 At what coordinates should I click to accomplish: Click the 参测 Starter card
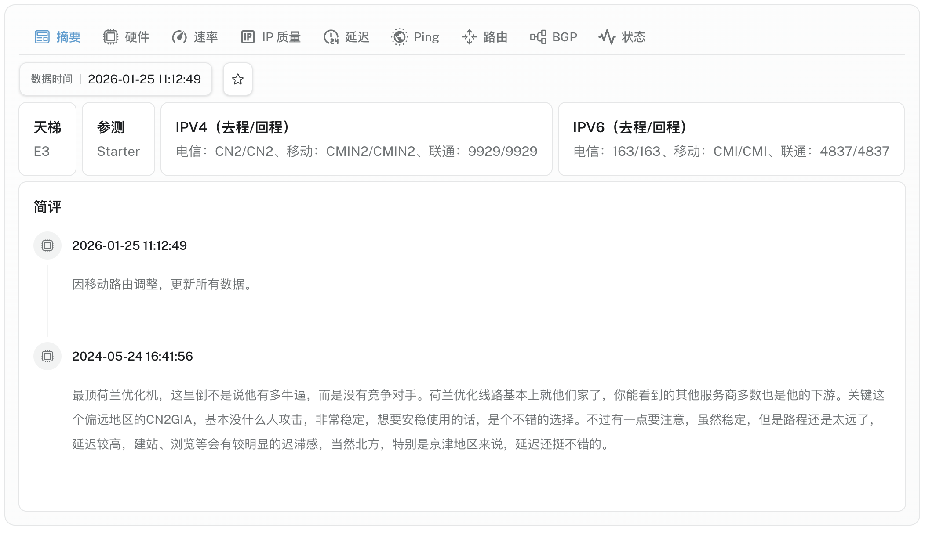[118, 139]
